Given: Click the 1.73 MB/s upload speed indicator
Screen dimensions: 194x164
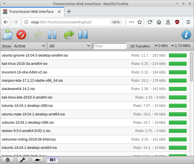Looking at the screenshot, I should [x=181, y=46].
